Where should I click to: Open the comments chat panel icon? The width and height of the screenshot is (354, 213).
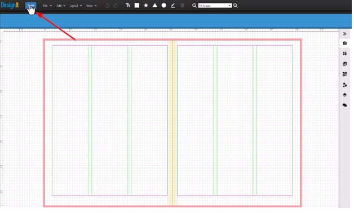pos(345,105)
